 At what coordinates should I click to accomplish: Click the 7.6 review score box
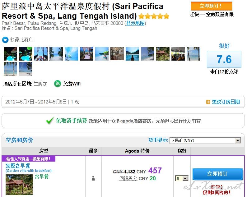pyautogui.click(x=224, y=59)
